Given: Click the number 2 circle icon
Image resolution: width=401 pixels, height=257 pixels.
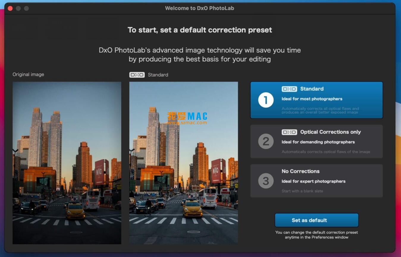Looking at the screenshot, I should 266,141.
